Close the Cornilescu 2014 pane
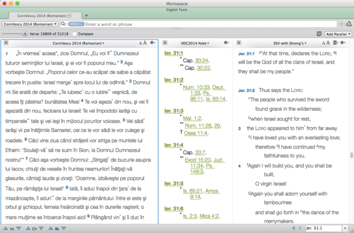The image size is (354, 233). [x=6, y=43]
